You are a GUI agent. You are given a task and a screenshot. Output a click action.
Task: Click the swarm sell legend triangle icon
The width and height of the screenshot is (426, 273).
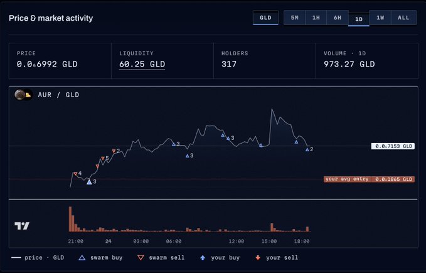(x=141, y=257)
